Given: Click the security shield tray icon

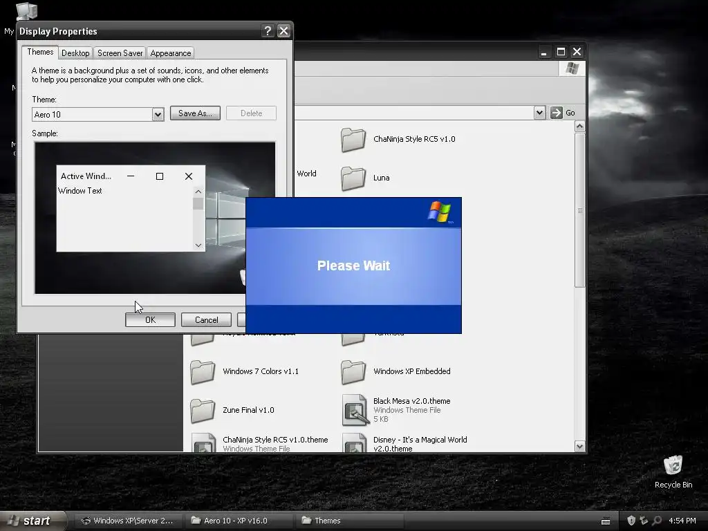Looking at the screenshot, I should coord(631,521).
